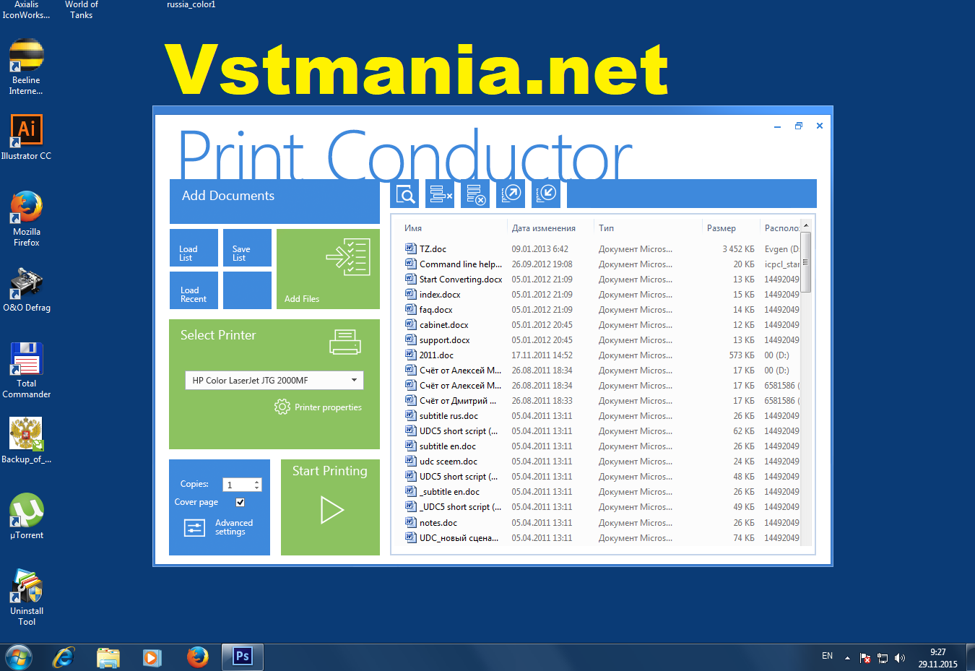
Task: Click the Copies stepper up arrow
Action: point(257,481)
